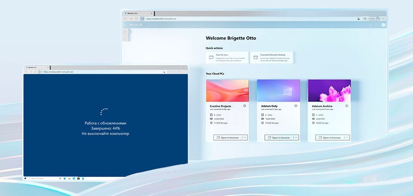Expand the dropdown arrow on Adatum Archive open button
The height and width of the screenshot is (196, 413).
[346, 138]
